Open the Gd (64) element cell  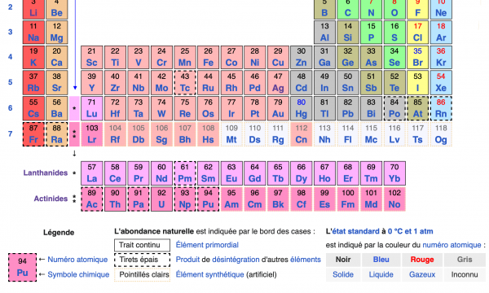point(255,173)
